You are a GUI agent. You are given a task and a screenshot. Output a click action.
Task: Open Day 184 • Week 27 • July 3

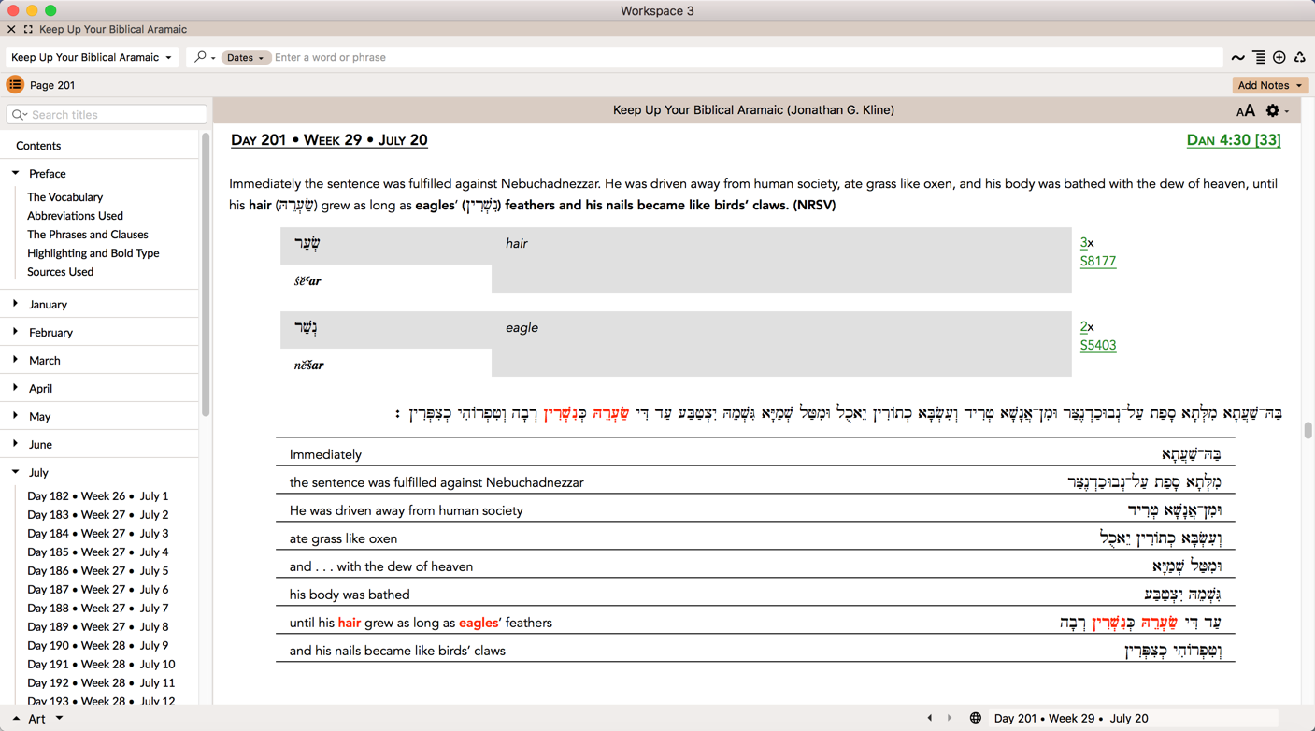97,534
